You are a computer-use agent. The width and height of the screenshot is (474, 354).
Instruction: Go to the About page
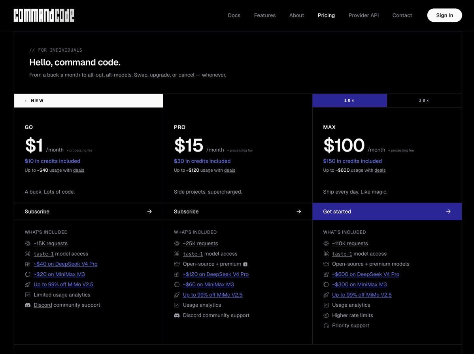pos(296,15)
